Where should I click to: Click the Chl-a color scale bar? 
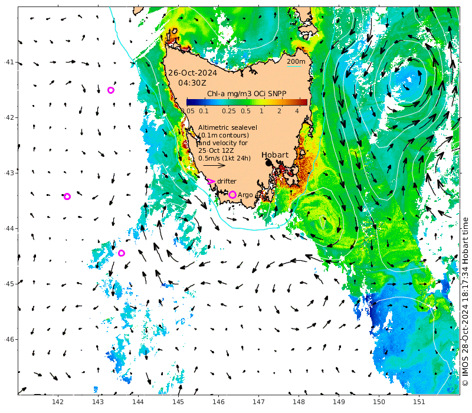247,102
